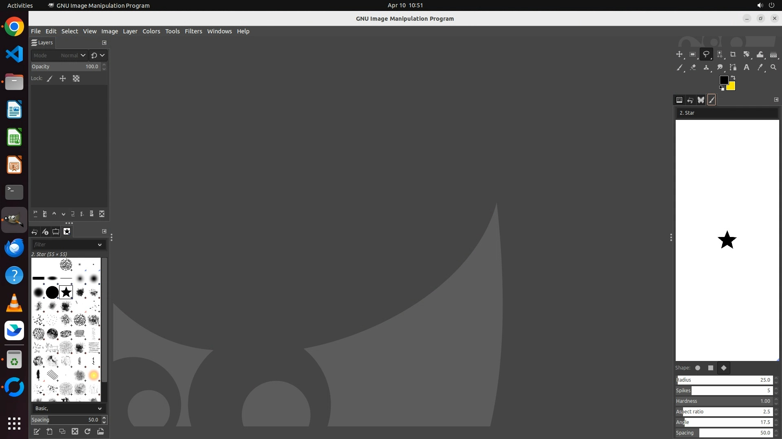Image resolution: width=782 pixels, height=439 pixels.
Task: Select the Crop tool
Action: coord(733,54)
